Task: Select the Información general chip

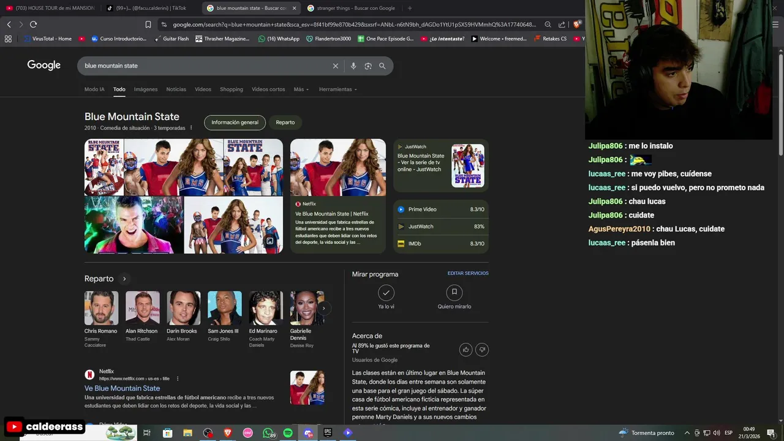Action: coord(235,123)
